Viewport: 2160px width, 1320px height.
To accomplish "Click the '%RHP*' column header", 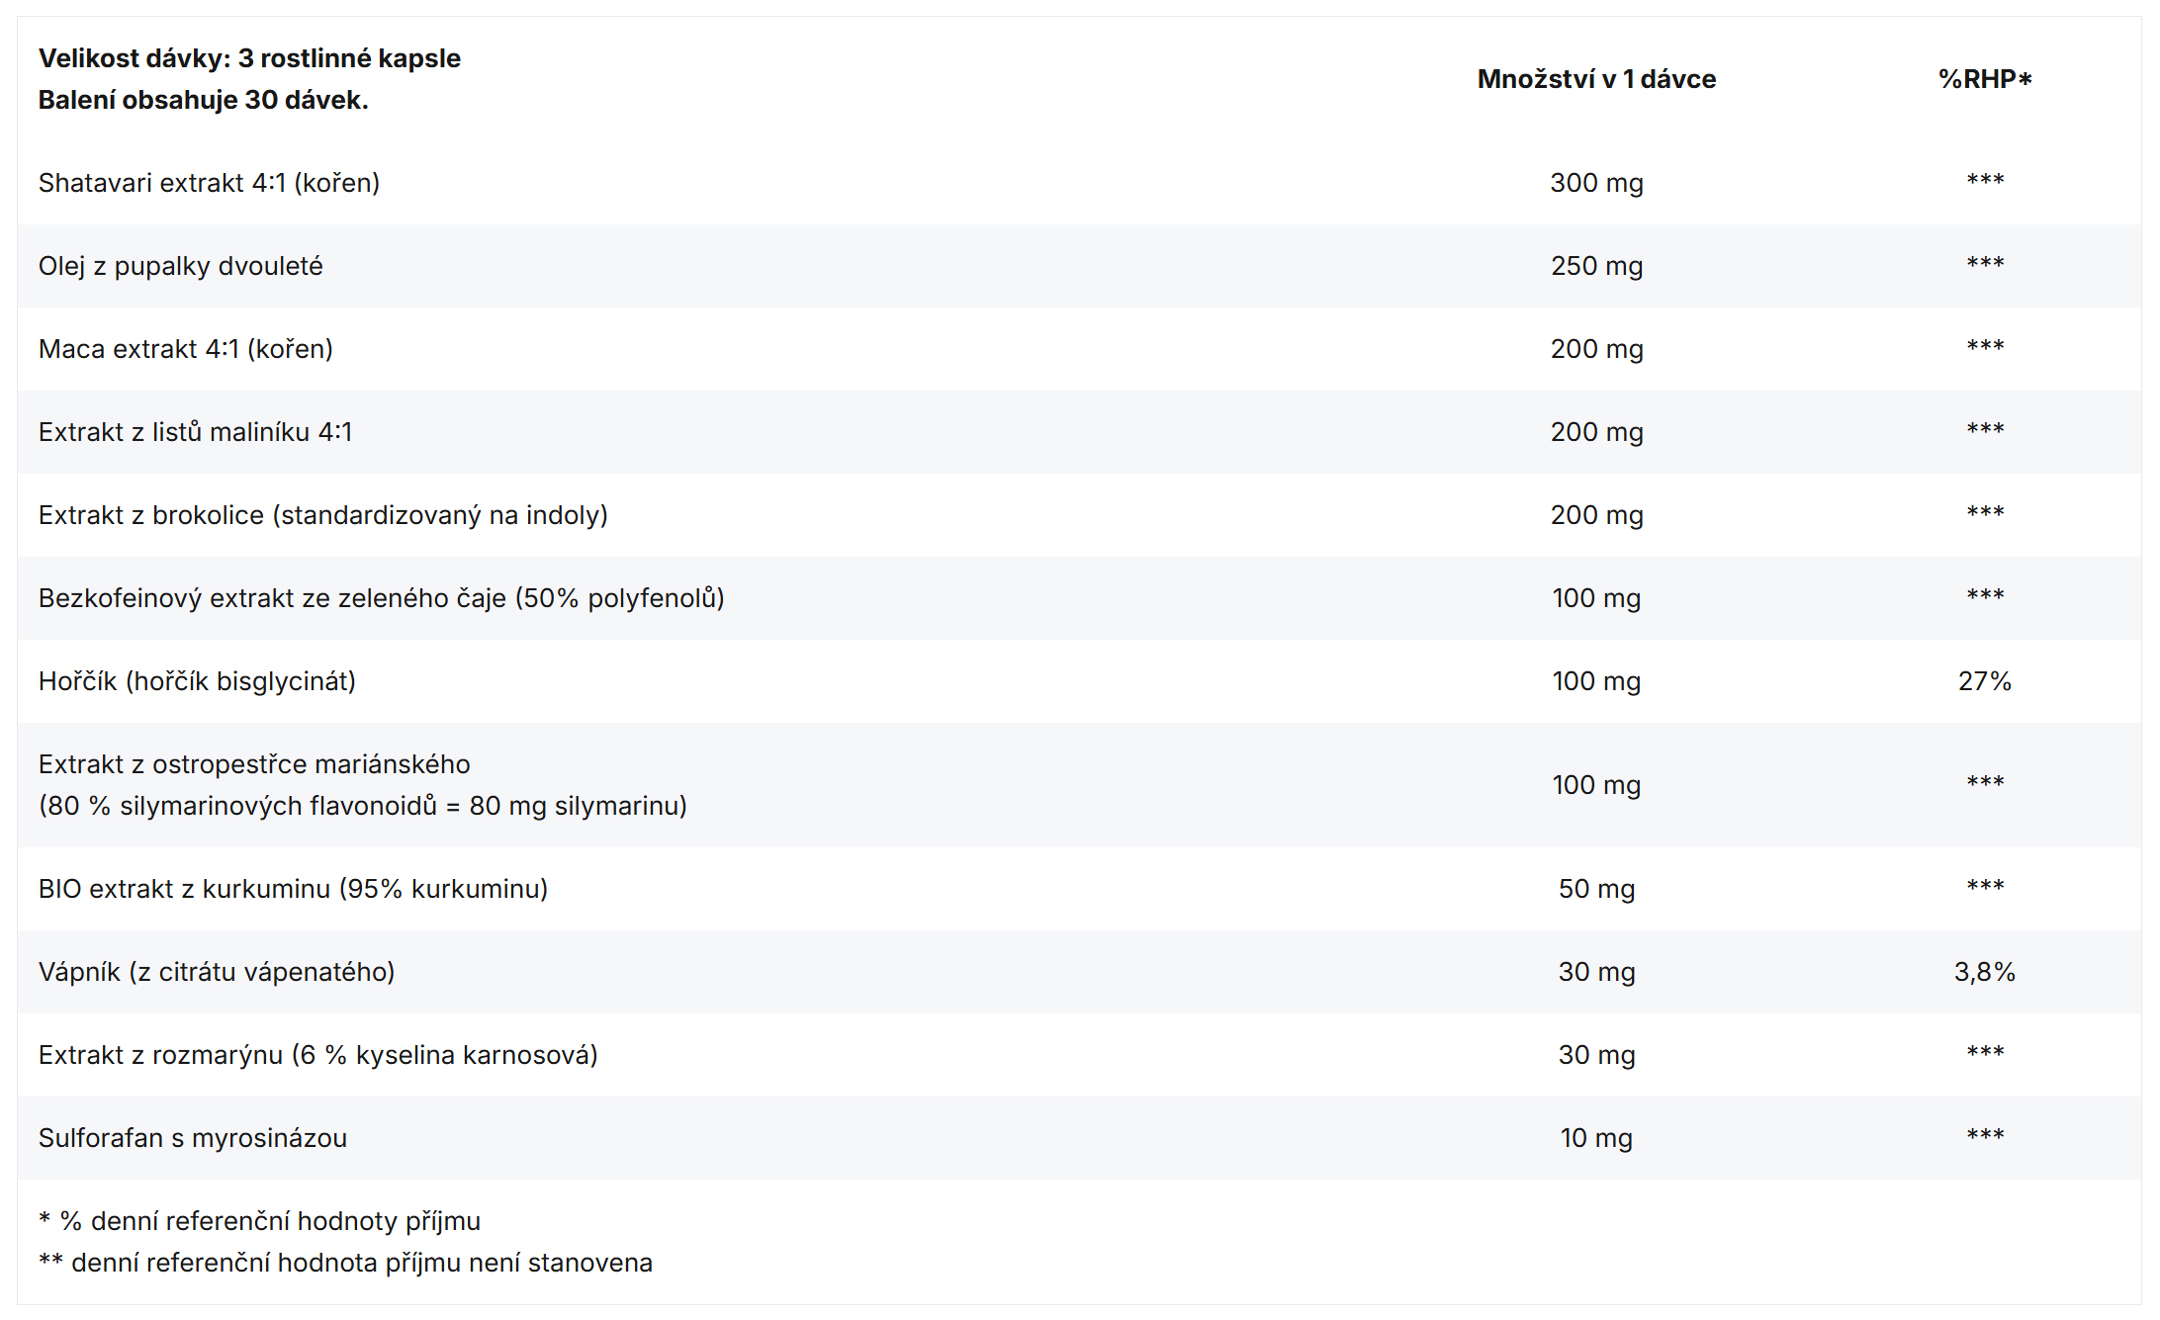I will [x=1984, y=79].
